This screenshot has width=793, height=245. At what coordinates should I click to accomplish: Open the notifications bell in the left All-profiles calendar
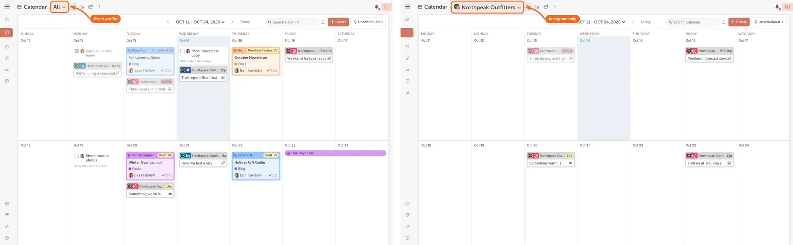point(377,7)
